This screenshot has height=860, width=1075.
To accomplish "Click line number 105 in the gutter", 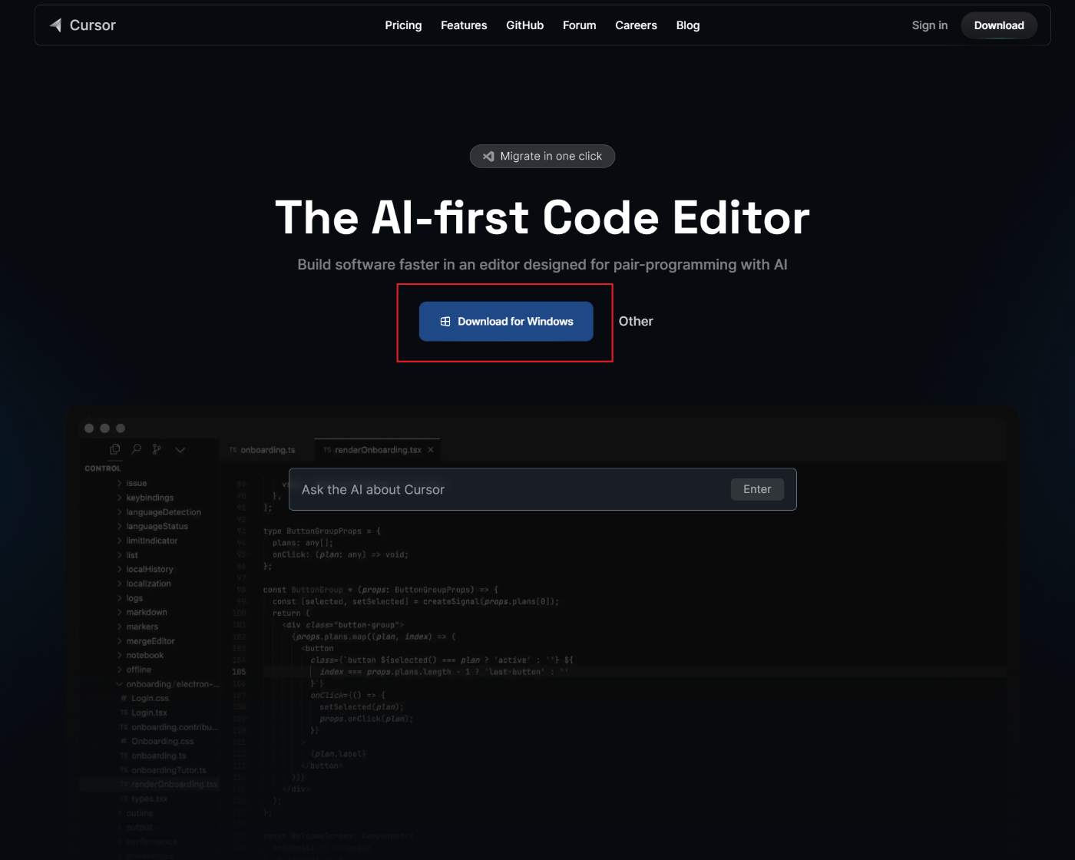I will click(x=239, y=672).
